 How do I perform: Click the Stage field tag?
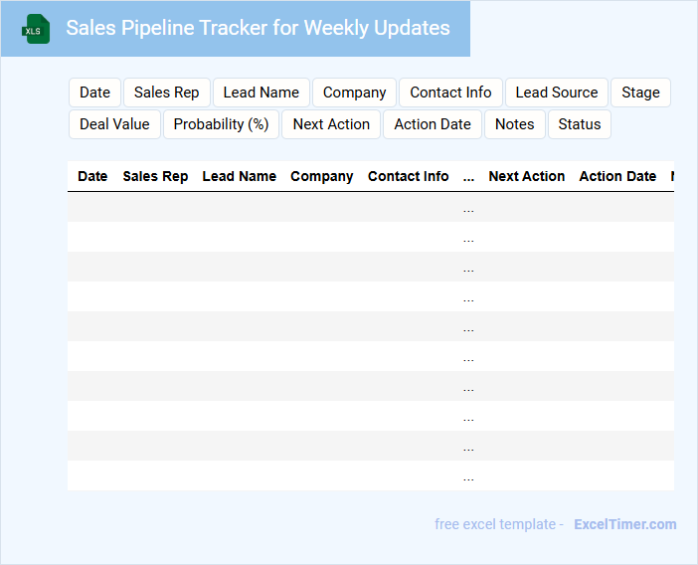640,93
